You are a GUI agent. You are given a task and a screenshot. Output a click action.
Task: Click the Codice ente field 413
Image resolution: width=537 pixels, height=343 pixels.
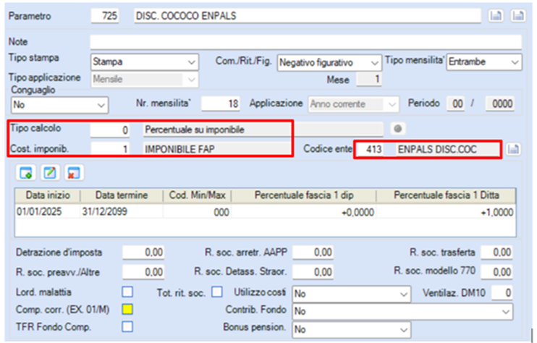371,149
